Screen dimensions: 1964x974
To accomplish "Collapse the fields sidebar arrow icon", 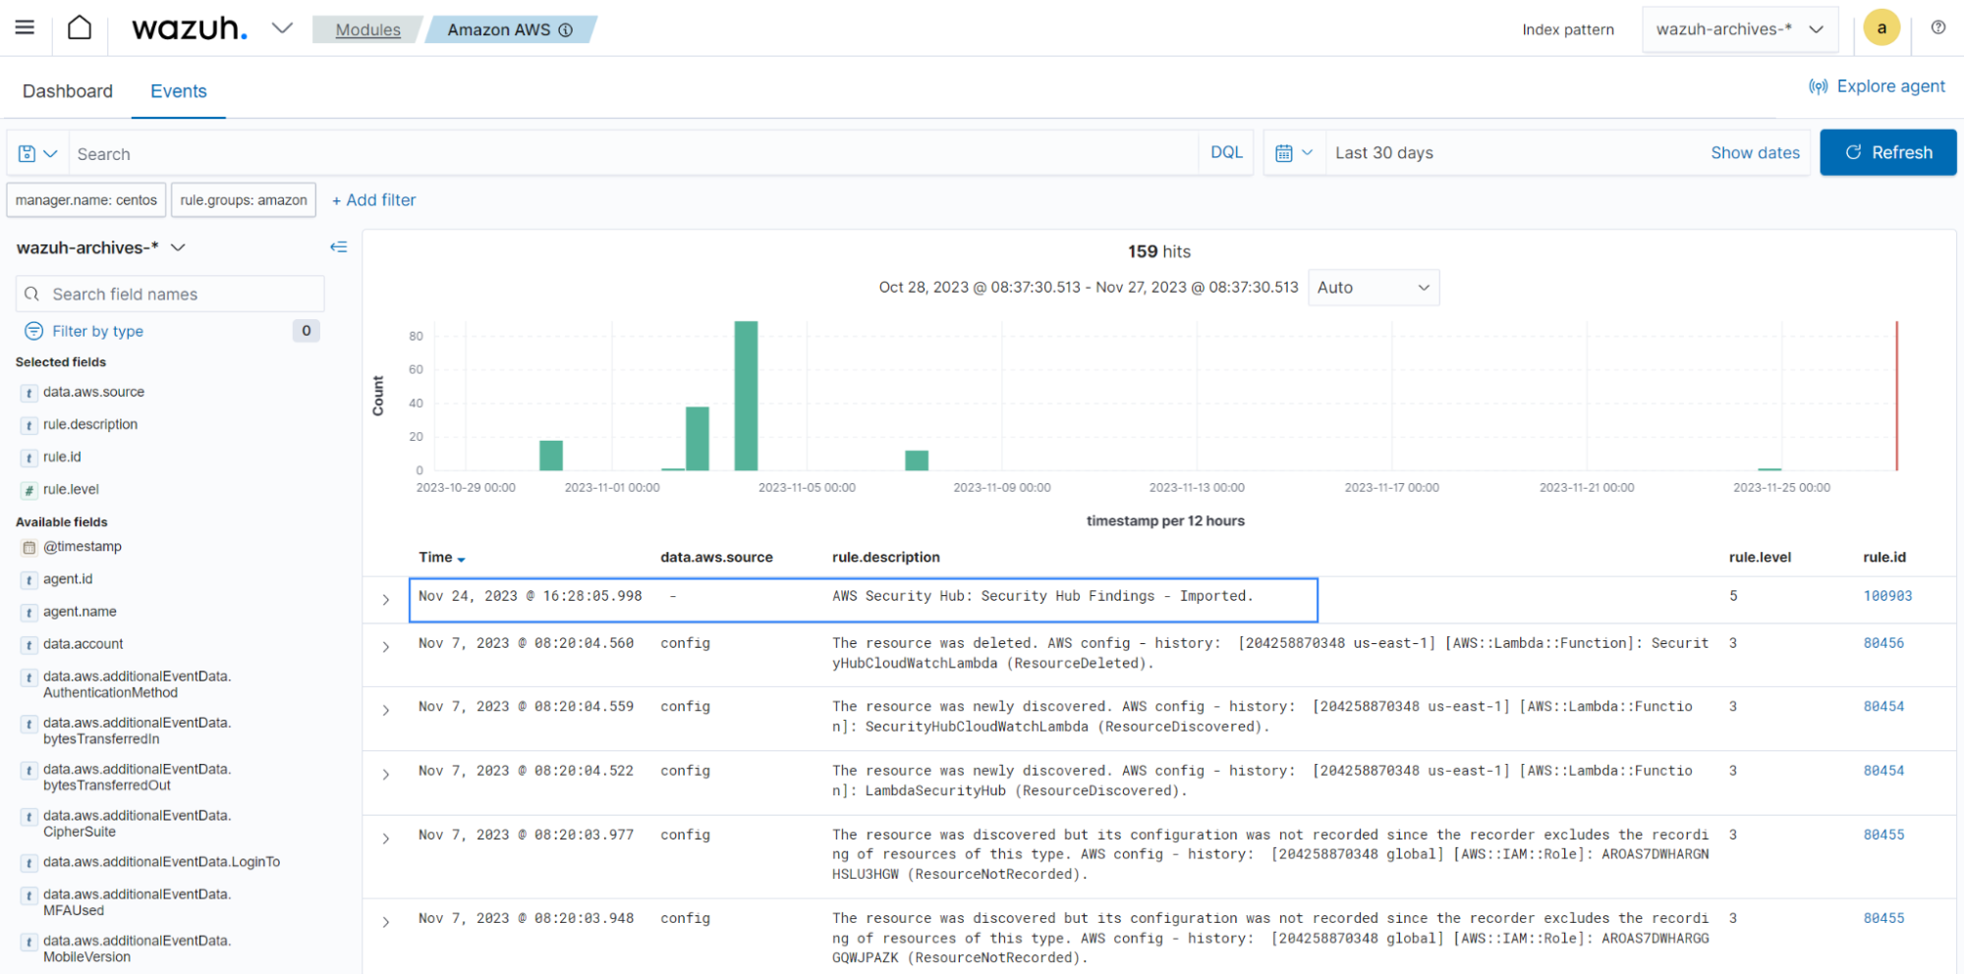I will click(339, 247).
